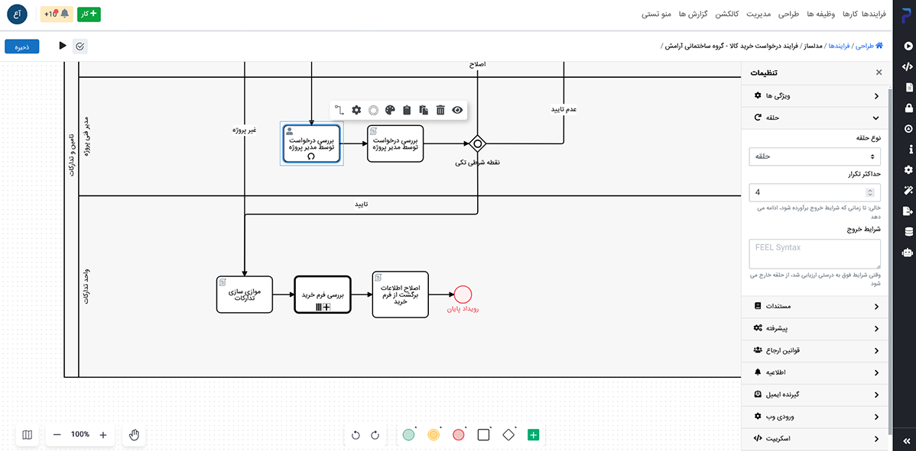This screenshot has height=451, width=916.
Task: Toggle the minimap icon at bottom left
Action: pos(28,434)
